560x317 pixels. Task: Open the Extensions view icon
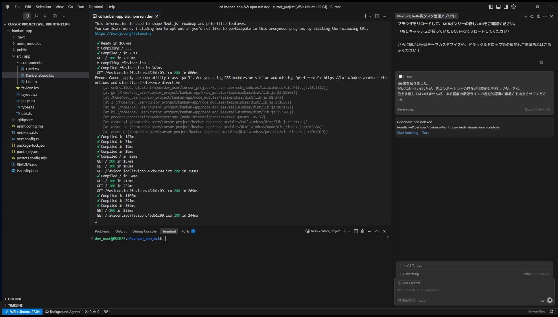click(x=55, y=16)
